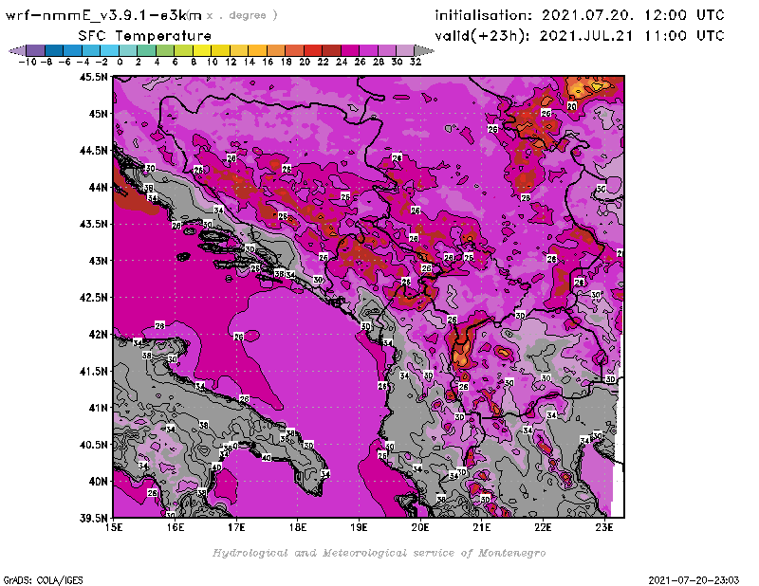Pick the golden yellow swatch between 10 and 12
The width and height of the screenshot is (759, 586).
(x=220, y=50)
